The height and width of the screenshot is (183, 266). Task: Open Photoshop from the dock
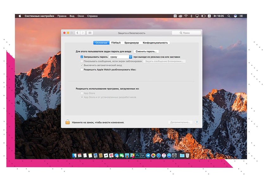(137, 155)
